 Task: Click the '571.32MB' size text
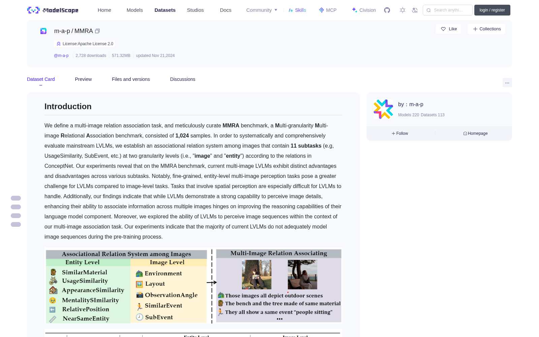tap(121, 56)
